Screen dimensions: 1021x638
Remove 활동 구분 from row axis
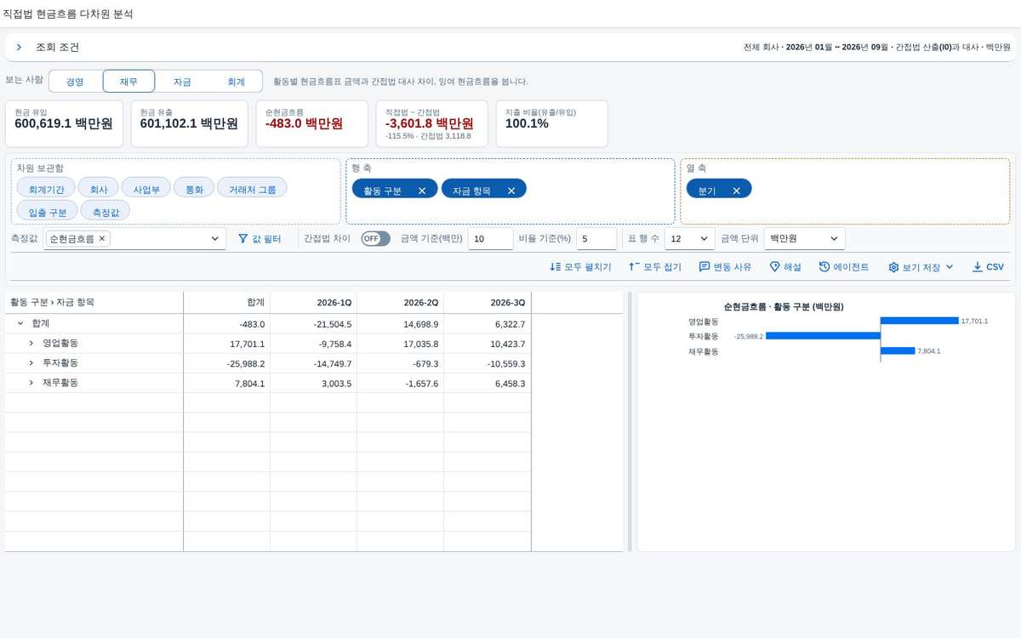[x=422, y=191]
